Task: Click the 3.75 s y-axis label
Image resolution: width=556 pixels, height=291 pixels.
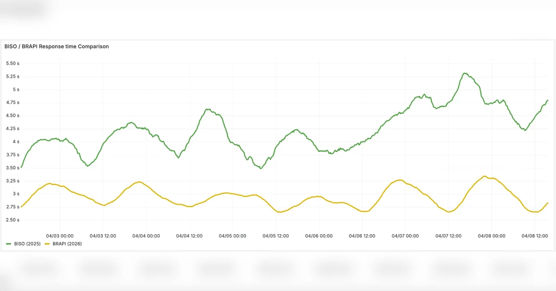Action: tap(13, 154)
